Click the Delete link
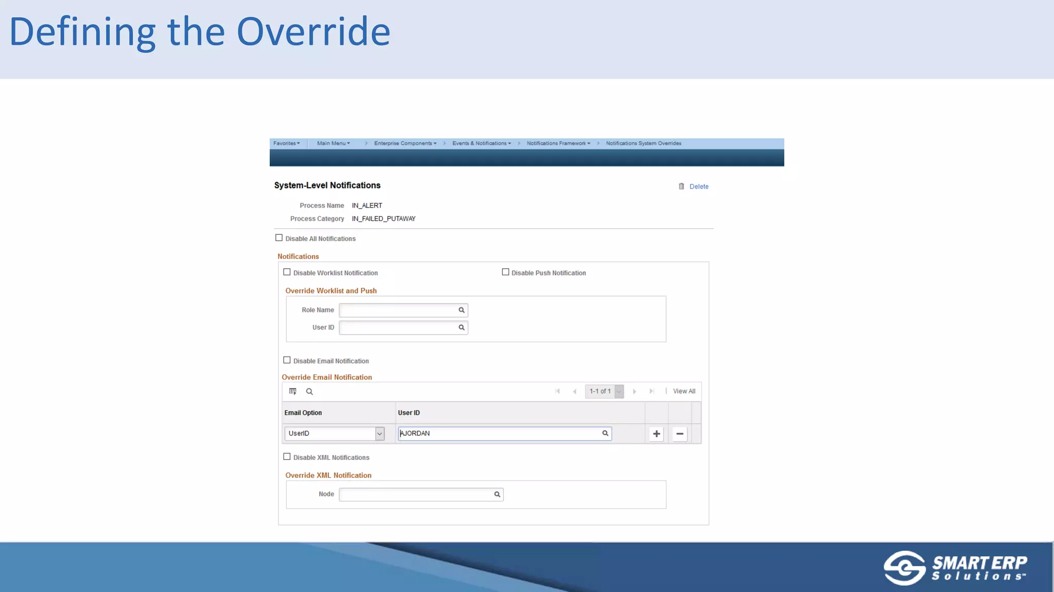The width and height of the screenshot is (1054, 592). click(x=699, y=187)
